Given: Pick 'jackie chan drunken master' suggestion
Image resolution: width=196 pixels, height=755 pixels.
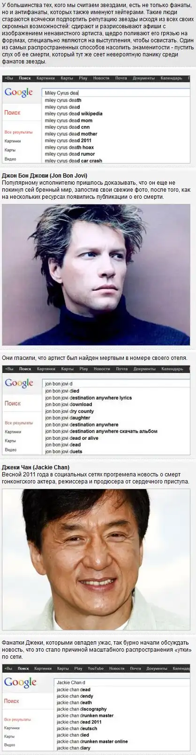Looking at the screenshot, I should (x=85, y=716).
